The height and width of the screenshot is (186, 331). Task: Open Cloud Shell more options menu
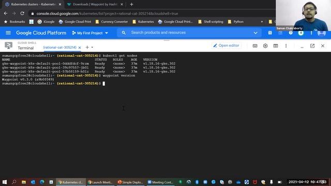[x=286, y=46]
